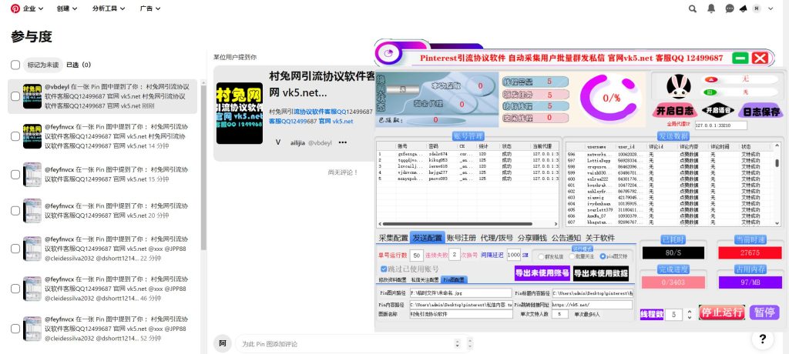This screenshot has width=789, height=354.
Task: Open the 私信关注配置 sub-tab
Action: [425, 280]
